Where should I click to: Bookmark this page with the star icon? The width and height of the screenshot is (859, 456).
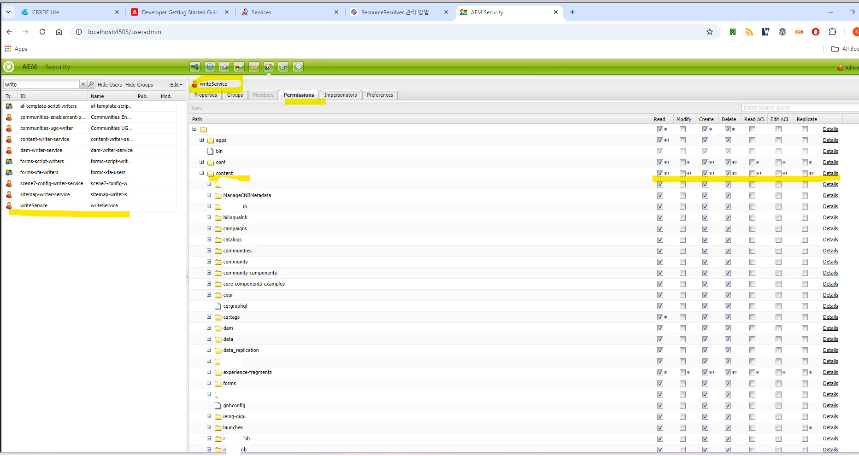710,32
